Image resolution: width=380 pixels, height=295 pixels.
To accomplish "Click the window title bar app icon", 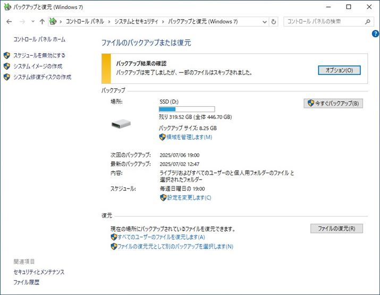I will 7,7.
